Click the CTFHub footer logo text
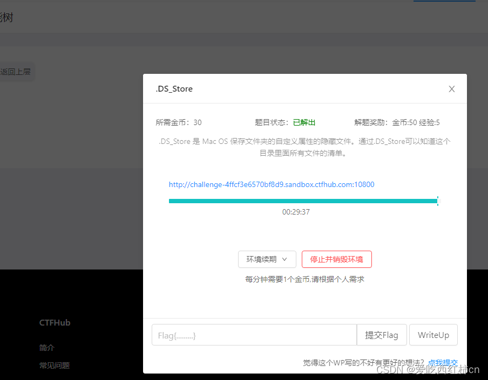The height and width of the screenshot is (380, 488). tap(54, 322)
